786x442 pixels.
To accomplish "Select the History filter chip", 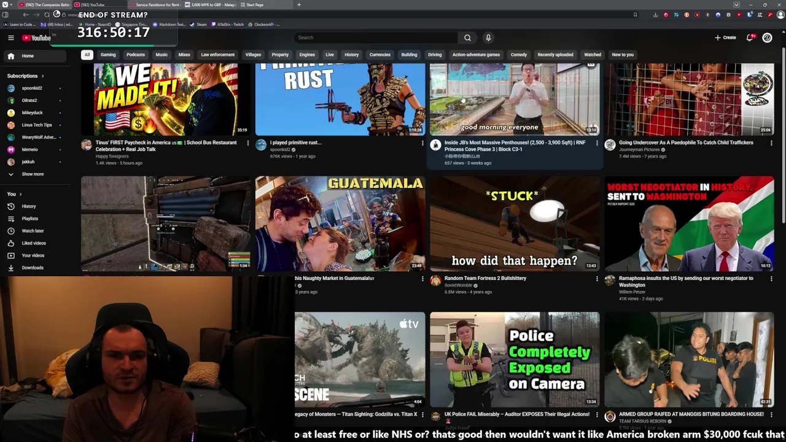I will click(352, 55).
